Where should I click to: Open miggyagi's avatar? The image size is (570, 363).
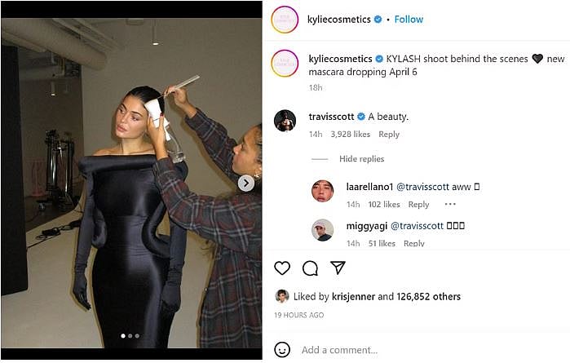[322, 229]
